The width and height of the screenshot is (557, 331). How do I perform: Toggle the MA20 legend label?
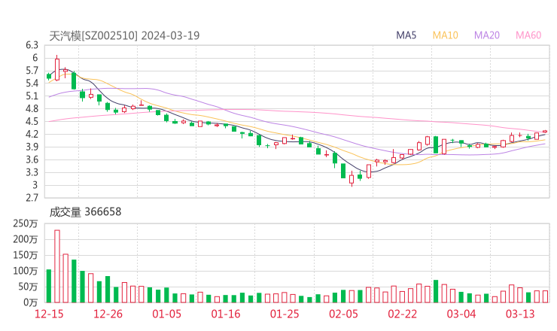(486, 35)
